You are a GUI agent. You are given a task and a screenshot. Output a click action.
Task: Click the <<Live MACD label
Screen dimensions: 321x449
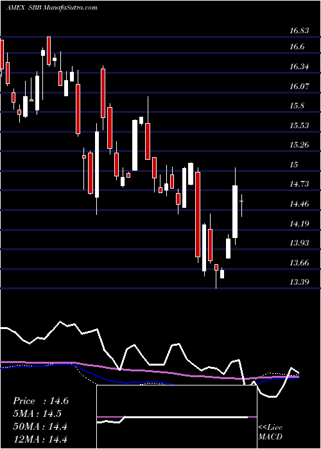click(x=270, y=432)
